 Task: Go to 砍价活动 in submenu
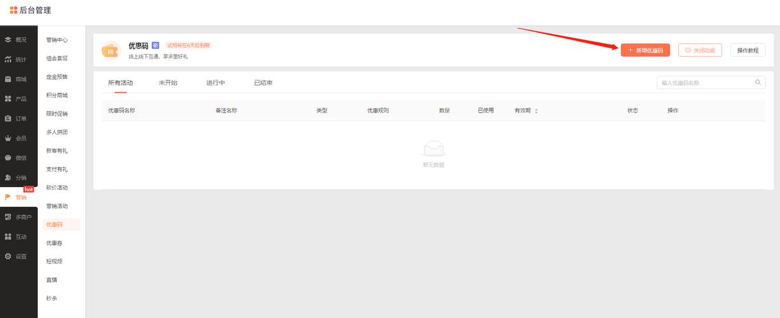pyautogui.click(x=57, y=188)
